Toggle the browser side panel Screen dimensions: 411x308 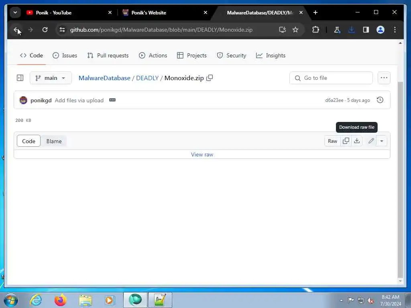(366, 30)
